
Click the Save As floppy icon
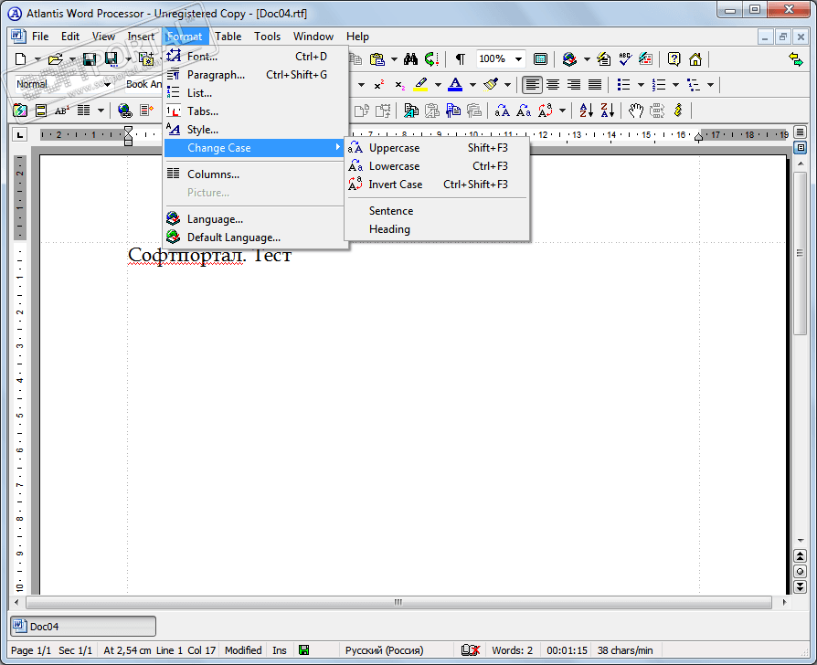(111, 59)
